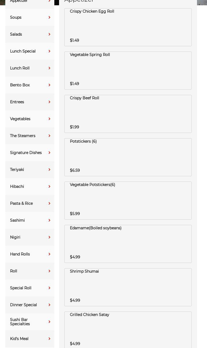Pick the Edamame (Boiled soybeans) item
Viewport: 207px width, 348px height.
[128, 244]
